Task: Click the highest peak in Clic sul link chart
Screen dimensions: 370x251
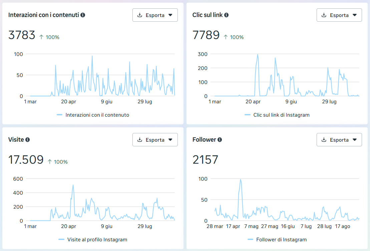Action: pos(258,55)
